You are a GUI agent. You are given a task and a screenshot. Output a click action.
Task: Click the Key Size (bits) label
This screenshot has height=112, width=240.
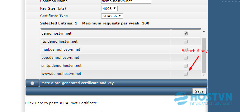53,9
